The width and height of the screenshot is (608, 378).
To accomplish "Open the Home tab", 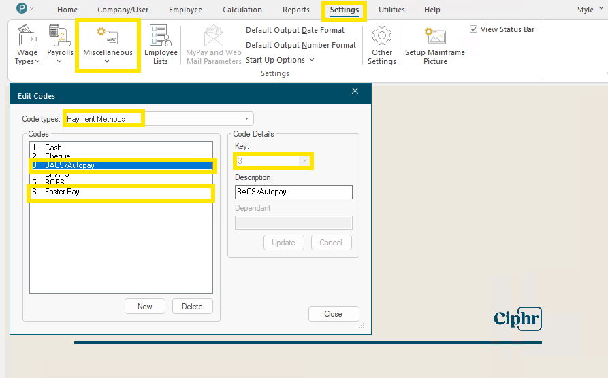I will point(67,10).
